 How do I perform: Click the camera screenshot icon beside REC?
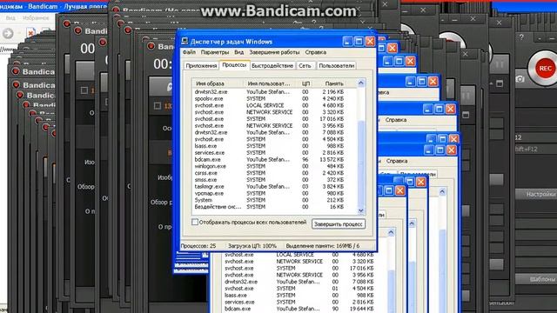click(520, 79)
